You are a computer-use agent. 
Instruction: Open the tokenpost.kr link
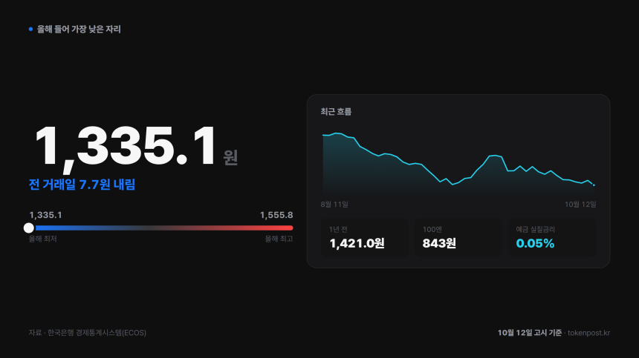[x=589, y=332]
